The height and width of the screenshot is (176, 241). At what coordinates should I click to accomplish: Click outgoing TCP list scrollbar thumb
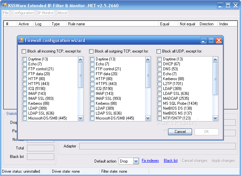pos(148,75)
